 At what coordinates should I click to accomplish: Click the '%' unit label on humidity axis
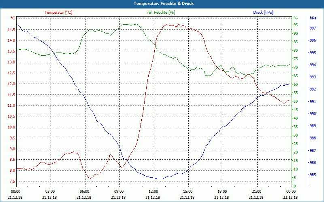296,18
